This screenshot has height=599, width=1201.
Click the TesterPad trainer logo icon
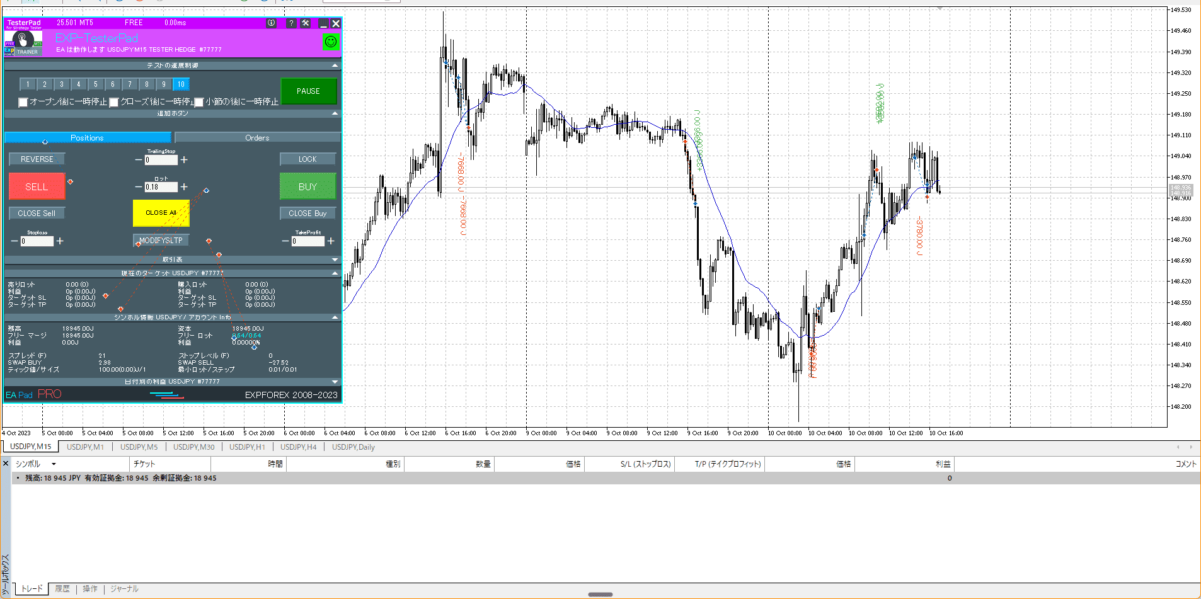(23, 42)
